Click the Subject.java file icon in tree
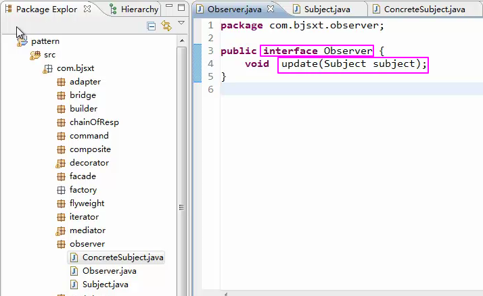 (x=74, y=285)
